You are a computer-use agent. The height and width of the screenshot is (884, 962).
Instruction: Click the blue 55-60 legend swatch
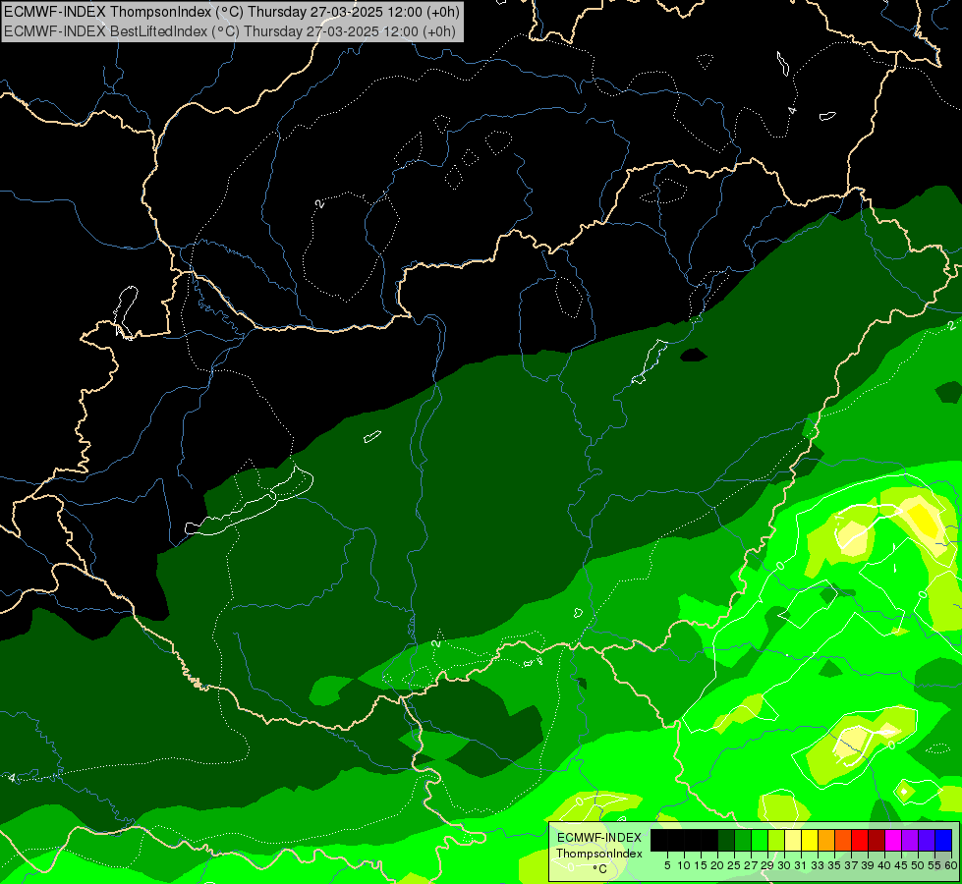(943, 841)
